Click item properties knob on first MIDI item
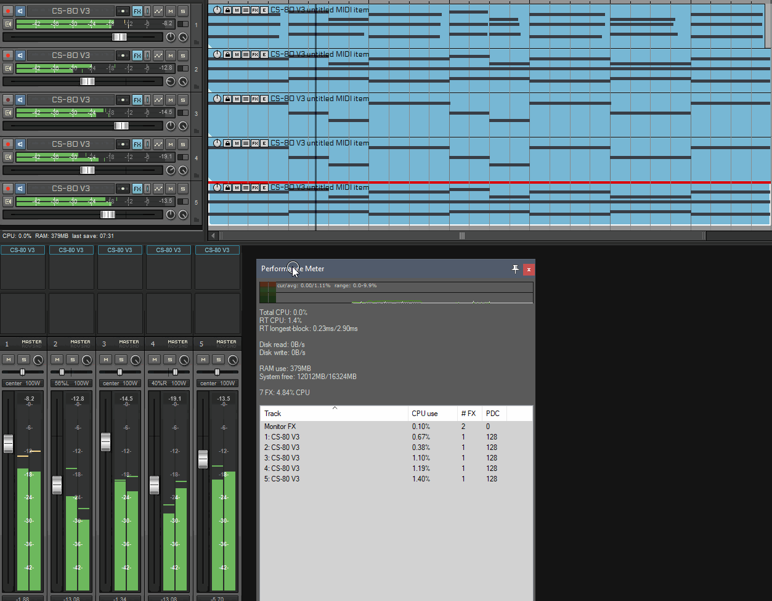The width and height of the screenshot is (772, 601). 217,10
